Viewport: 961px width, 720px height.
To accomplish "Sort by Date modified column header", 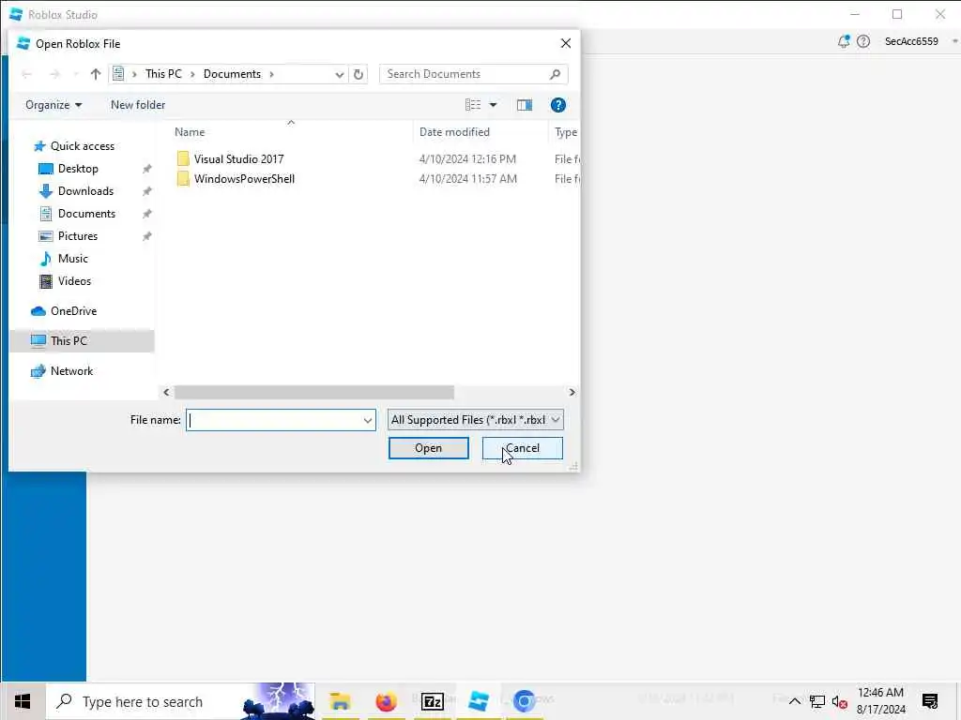I will (454, 131).
